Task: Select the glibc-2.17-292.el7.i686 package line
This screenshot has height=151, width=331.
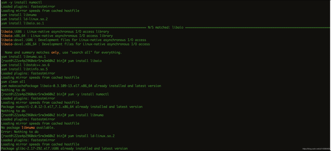Action: (x=64, y=149)
